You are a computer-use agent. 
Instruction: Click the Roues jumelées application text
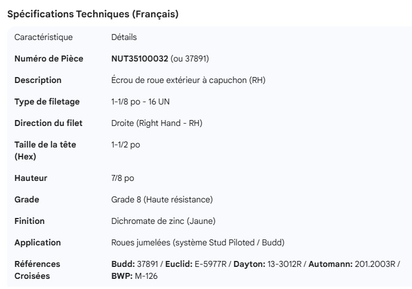(x=198, y=242)
